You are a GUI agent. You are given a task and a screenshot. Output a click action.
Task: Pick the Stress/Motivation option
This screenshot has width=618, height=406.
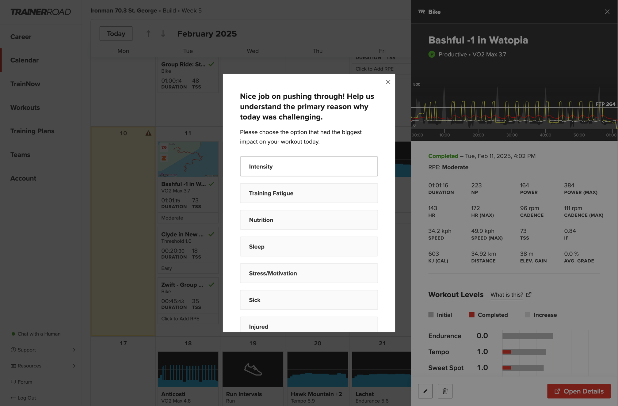coord(309,273)
